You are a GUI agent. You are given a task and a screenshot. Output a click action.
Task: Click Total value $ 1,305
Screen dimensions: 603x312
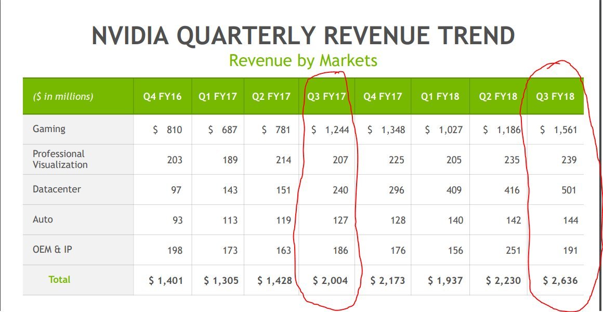[x=221, y=281]
